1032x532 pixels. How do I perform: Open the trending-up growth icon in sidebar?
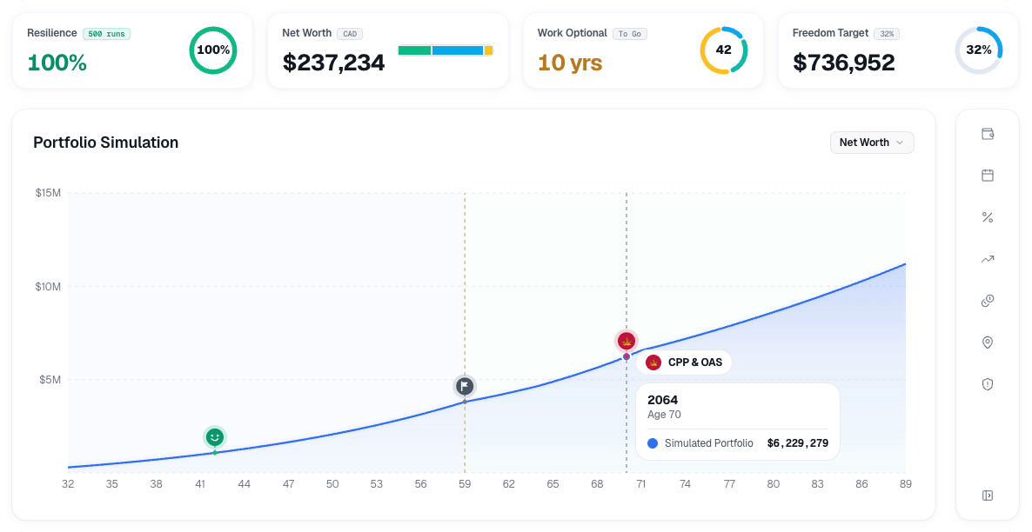point(988,259)
